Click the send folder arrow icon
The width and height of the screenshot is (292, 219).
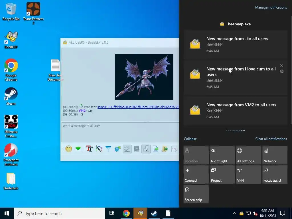tap(165, 149)
